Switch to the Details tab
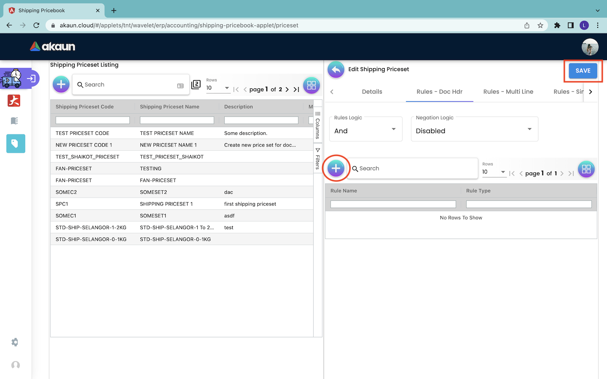 372,92
